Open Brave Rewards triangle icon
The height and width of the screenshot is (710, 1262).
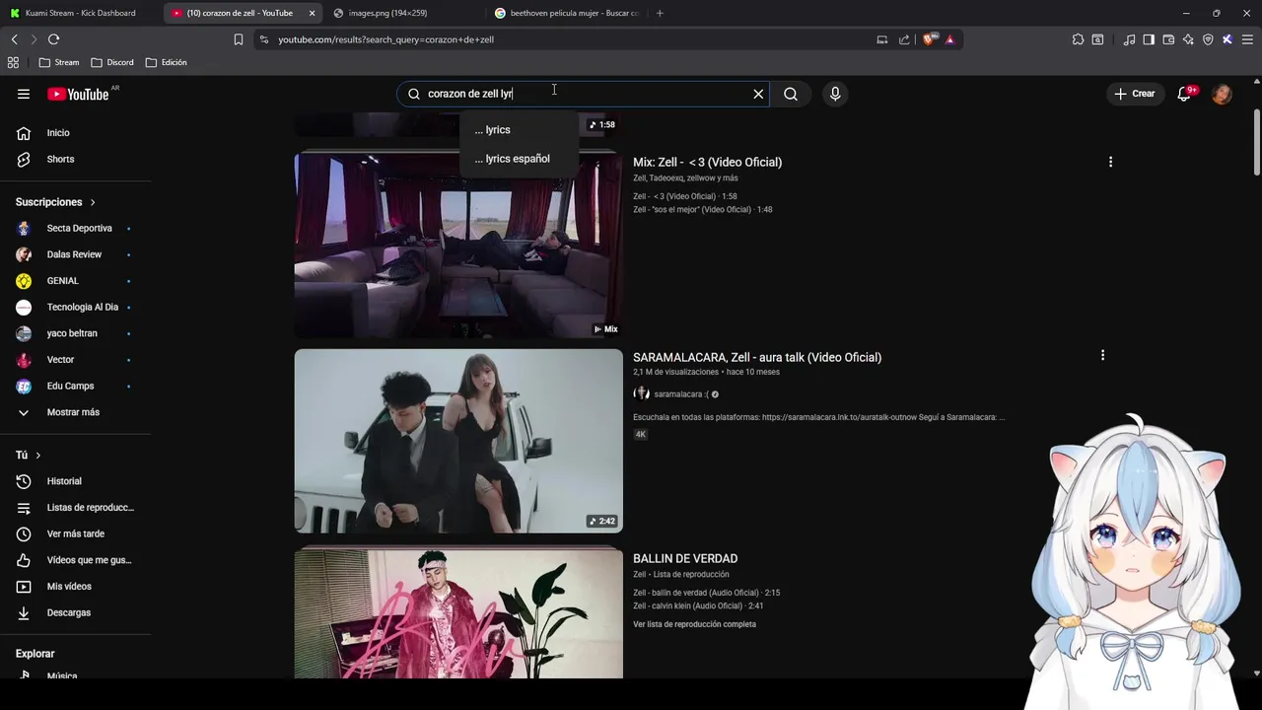click(949, 39)
